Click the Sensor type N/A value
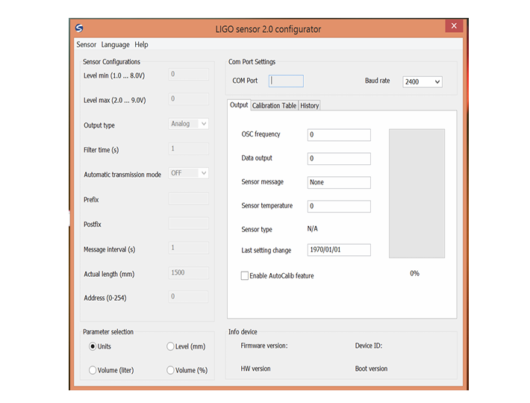The width and height of the screenshot is (530, 403). click(x=312, y=228)
